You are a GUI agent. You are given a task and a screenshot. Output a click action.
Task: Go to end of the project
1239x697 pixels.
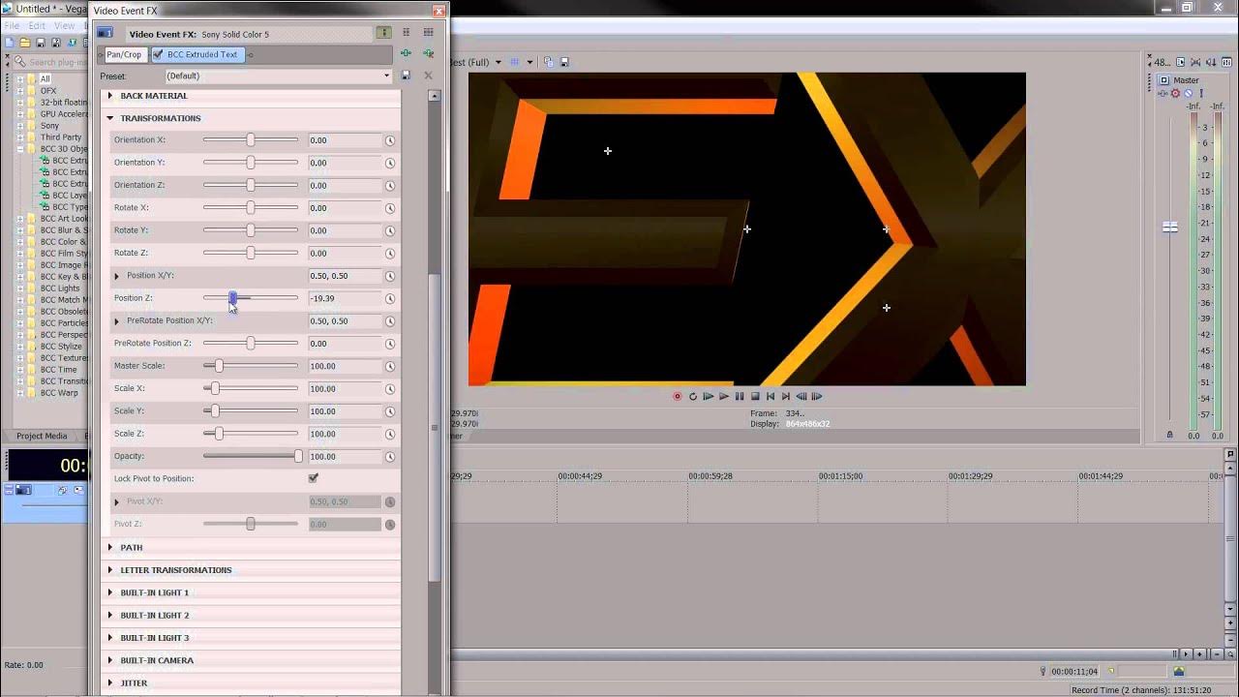(786, 396)
